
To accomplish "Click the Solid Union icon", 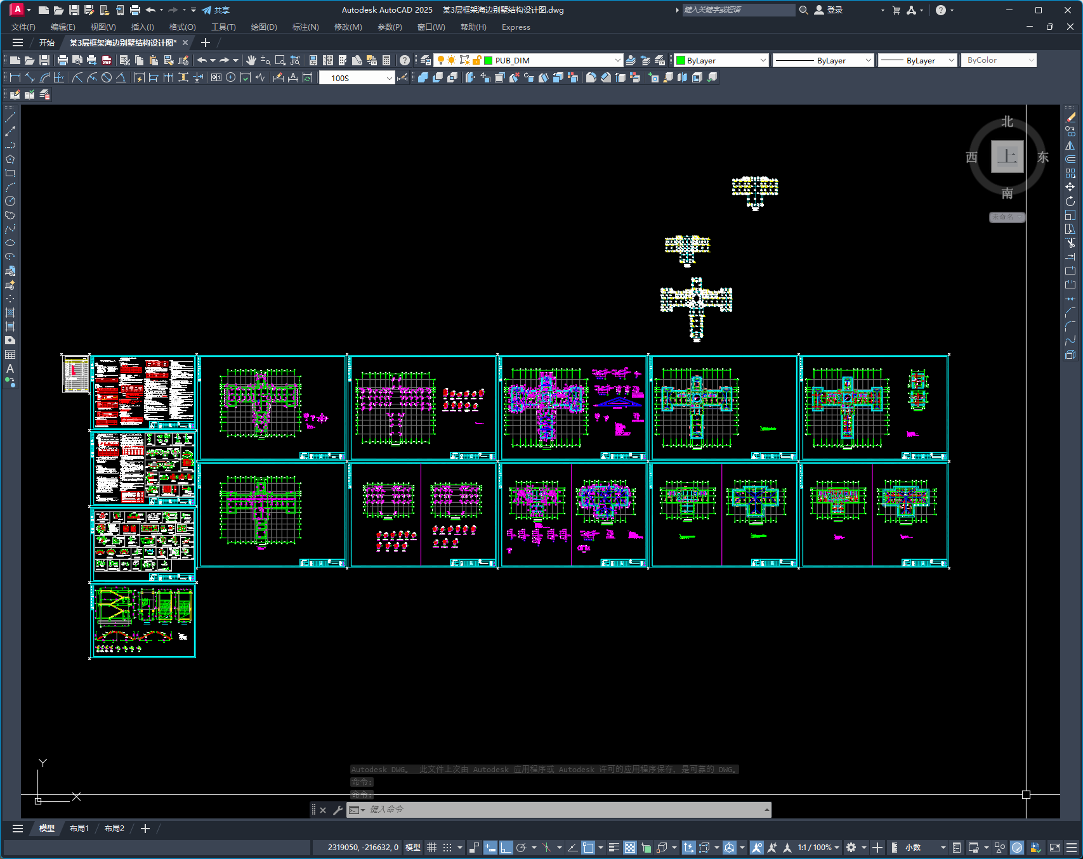I will coord(423,77).
